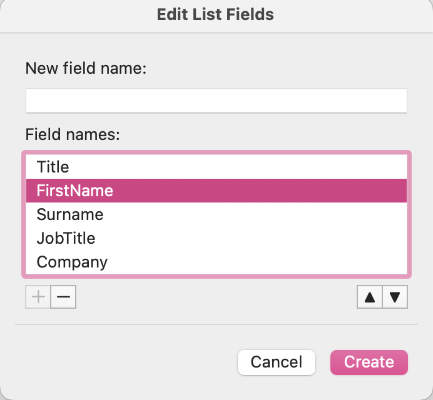The width and height of the screenshot is (433, 400).
Task: Dismiss the dialog using Cancel
Action: click(x=277, y=362)
